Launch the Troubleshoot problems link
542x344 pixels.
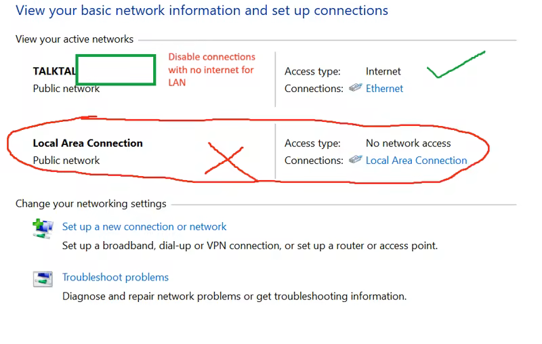pyautogui.click(x=115, y=277)
